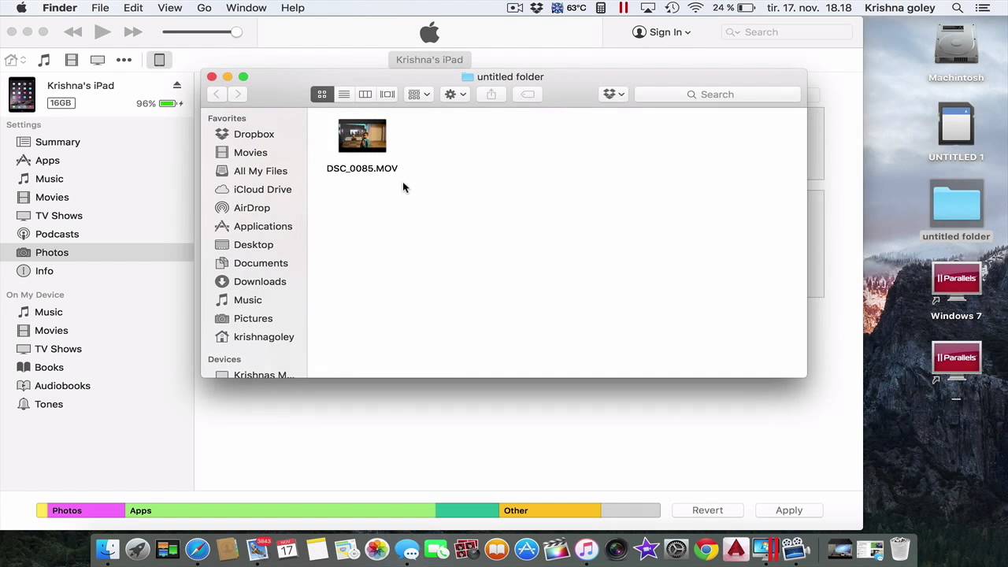Viewport: 1008px width, 567px height.
Task: Open krishnagoley home folder in Finder sidebar
Action: [x=264, y=337]
